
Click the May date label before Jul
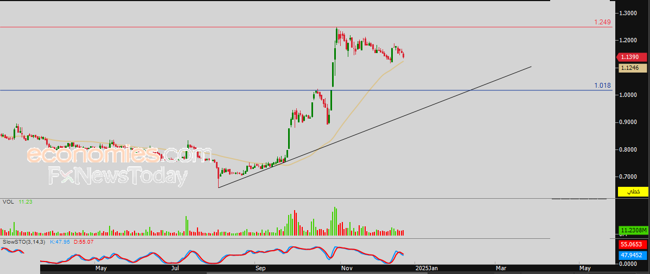(101, 269)
